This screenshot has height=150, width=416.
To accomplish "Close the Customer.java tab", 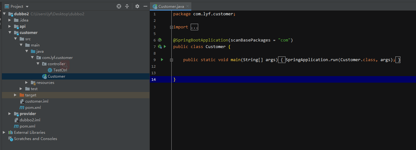I will pos(188,7).
